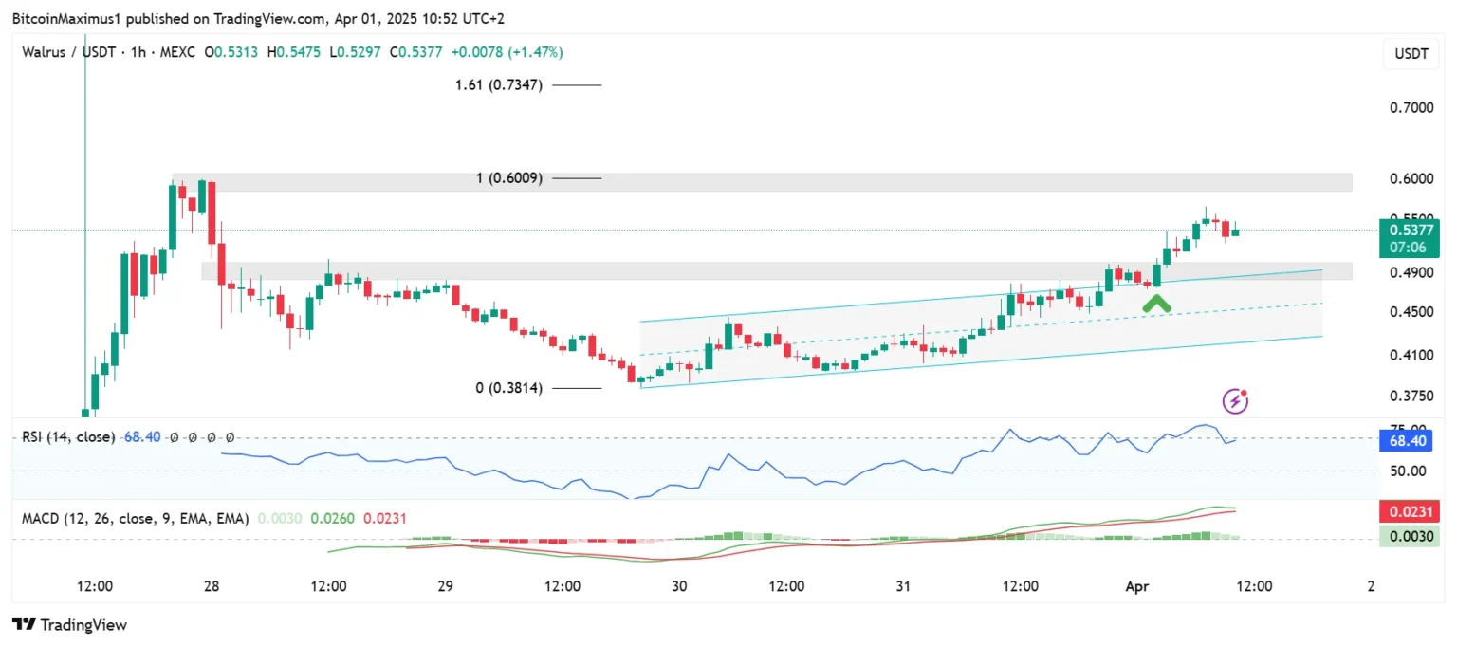The image size is (1457, 646).
Task: Click the blue 68.40 RSI value badge
Action: 1408,440
